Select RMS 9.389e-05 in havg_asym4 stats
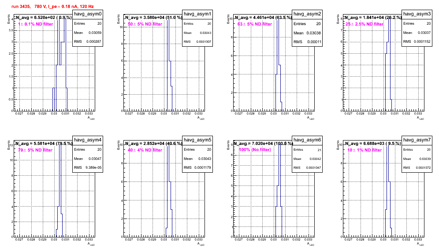 88,167
